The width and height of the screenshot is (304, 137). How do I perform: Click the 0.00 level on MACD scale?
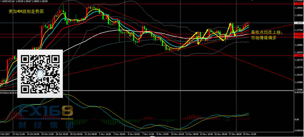coord(297,119)
